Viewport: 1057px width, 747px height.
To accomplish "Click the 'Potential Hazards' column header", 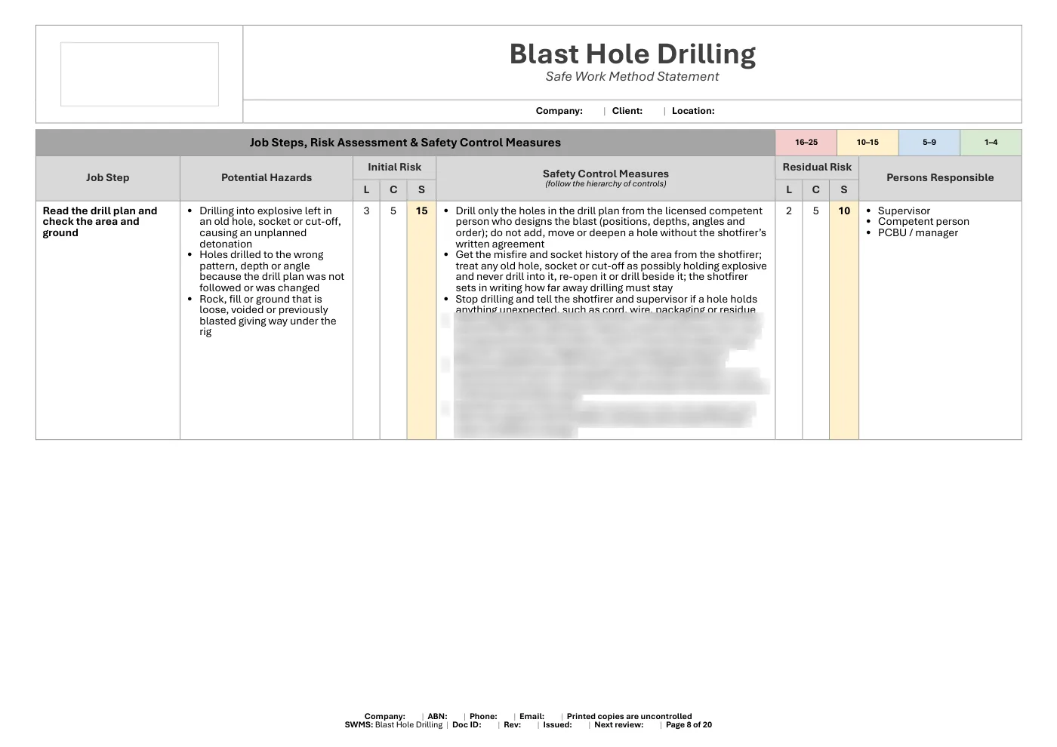I will click(x=267, y=178).
